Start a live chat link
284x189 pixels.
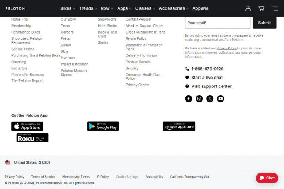click(x=207, y=78)
